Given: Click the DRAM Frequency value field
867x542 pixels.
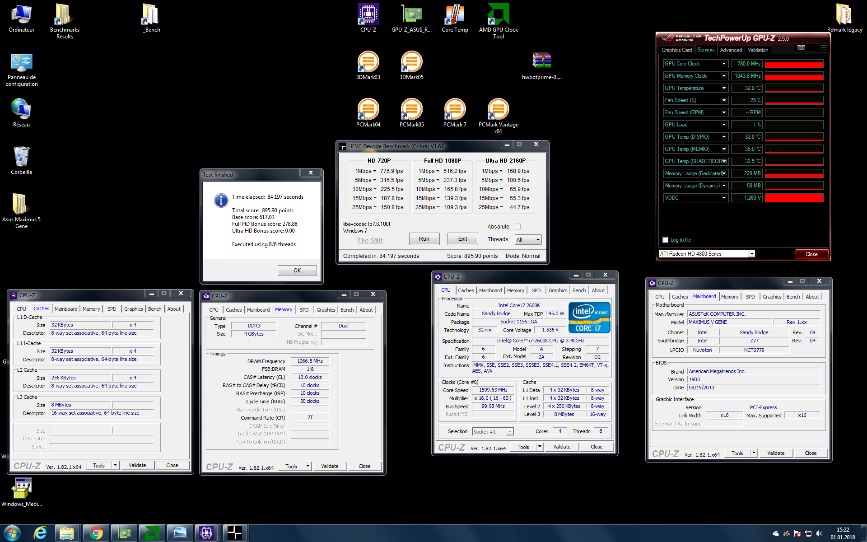Looking at the screenshot, I should (x=310, y=361).
